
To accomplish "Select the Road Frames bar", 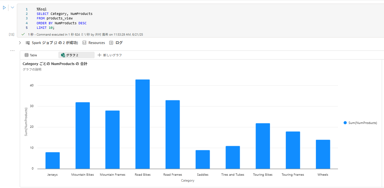I will (x=173, y=135).
